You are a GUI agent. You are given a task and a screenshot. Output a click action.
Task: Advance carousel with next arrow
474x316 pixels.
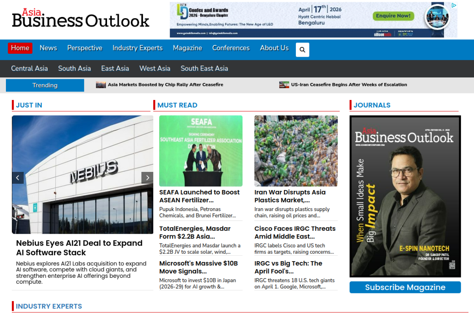pos(147,178)
